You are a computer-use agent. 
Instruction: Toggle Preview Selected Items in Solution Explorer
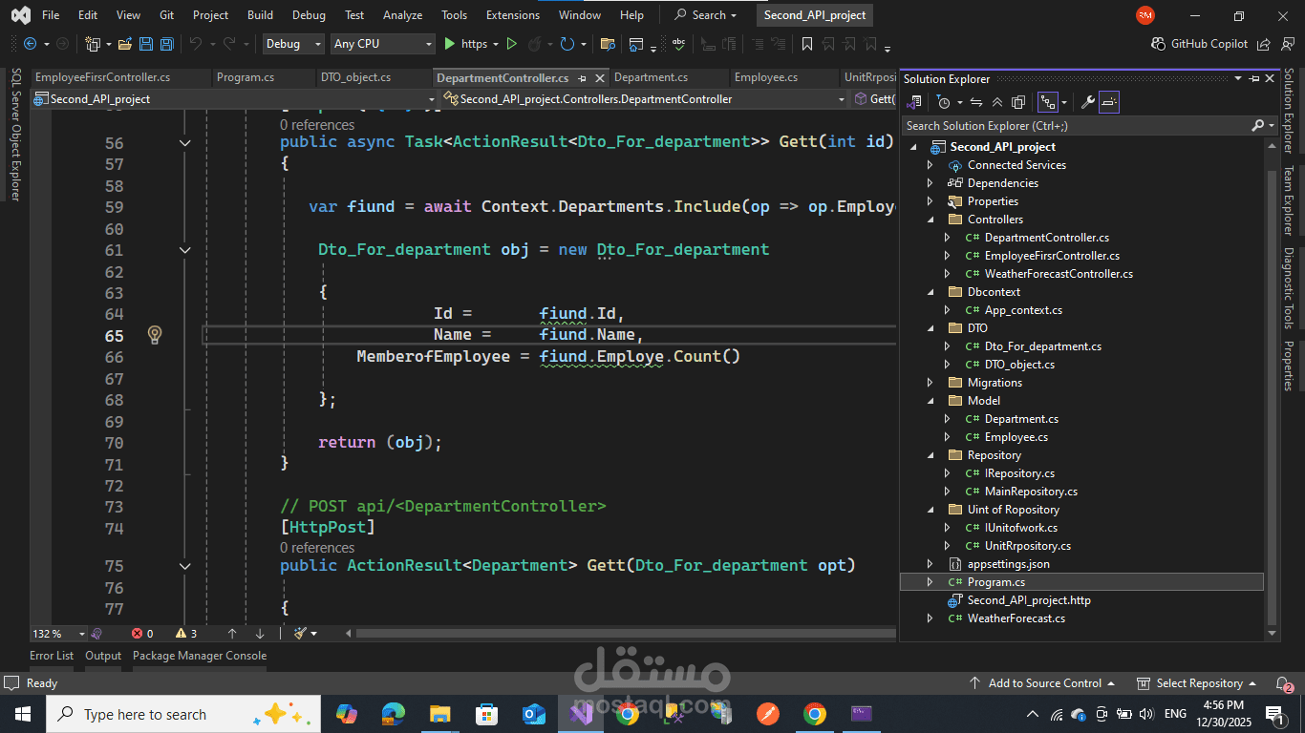click(x=1109, y=102)
